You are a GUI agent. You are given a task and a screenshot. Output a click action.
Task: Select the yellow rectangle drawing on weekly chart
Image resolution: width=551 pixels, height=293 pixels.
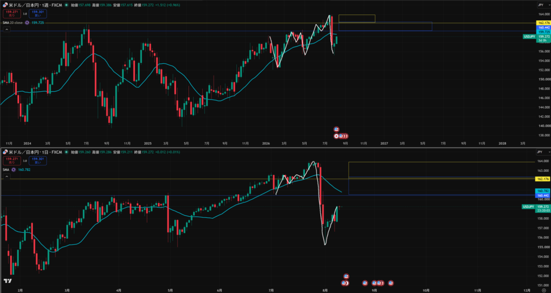357,18
